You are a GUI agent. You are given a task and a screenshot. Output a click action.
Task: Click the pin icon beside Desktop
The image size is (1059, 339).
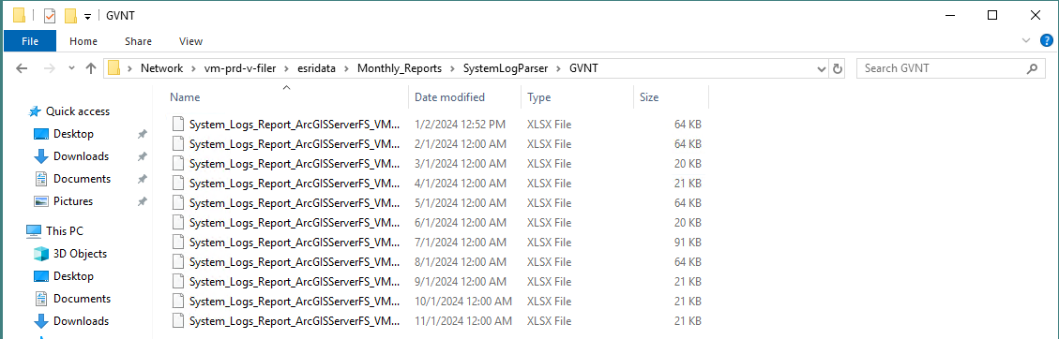coord(143,134)
